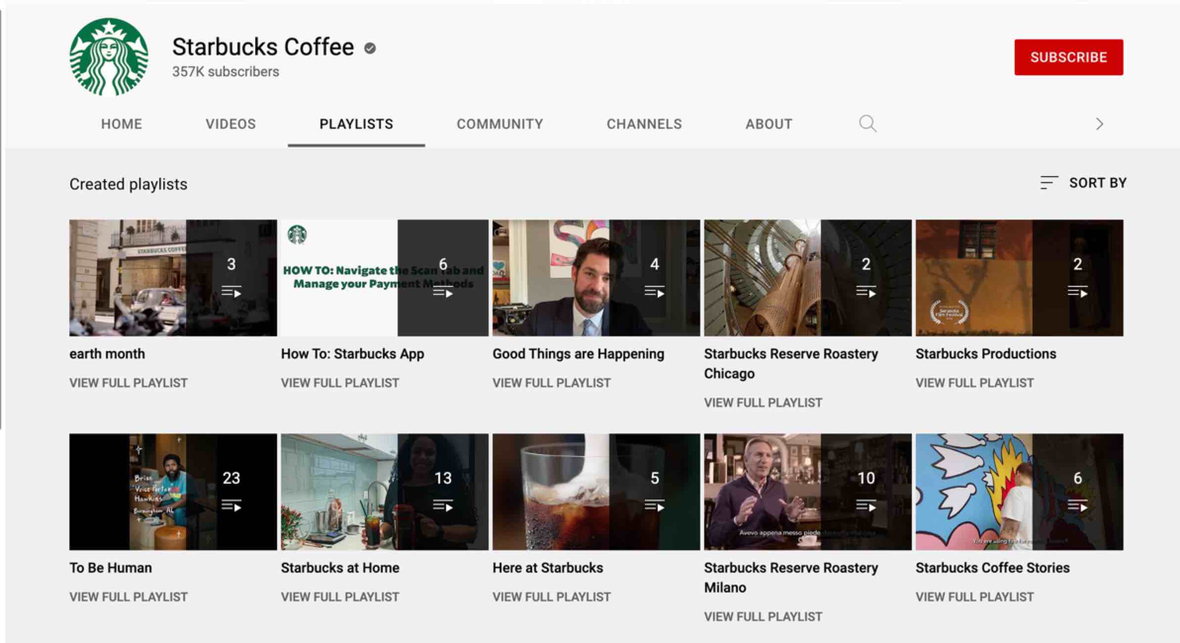Subscribe to the Starbucks Coffee channel
The height and width of the screenshot is (643, 1180).
(1068, 57)
